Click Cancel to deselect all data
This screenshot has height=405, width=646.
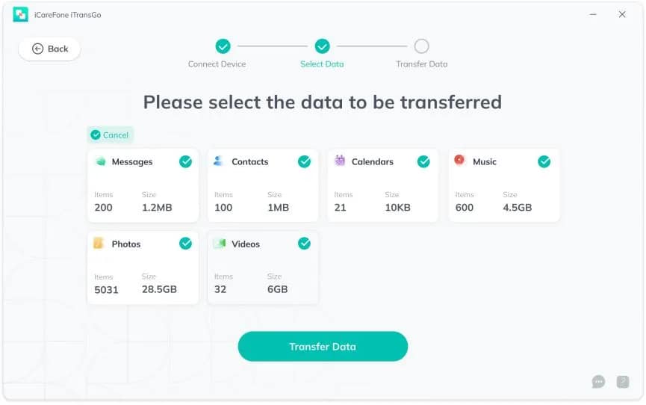pyautogui.click(x=110, y=135)
